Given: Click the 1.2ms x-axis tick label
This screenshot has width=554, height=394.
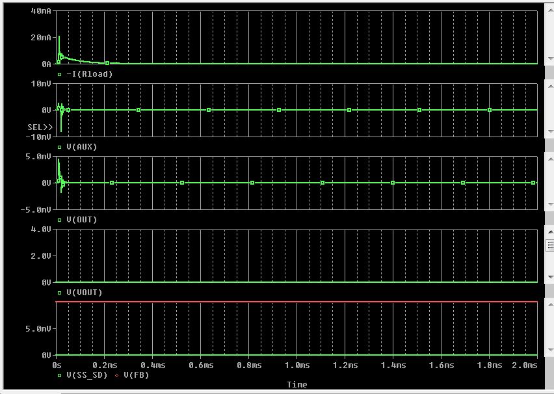Looking at the screenshot, I should pos(345,365).
